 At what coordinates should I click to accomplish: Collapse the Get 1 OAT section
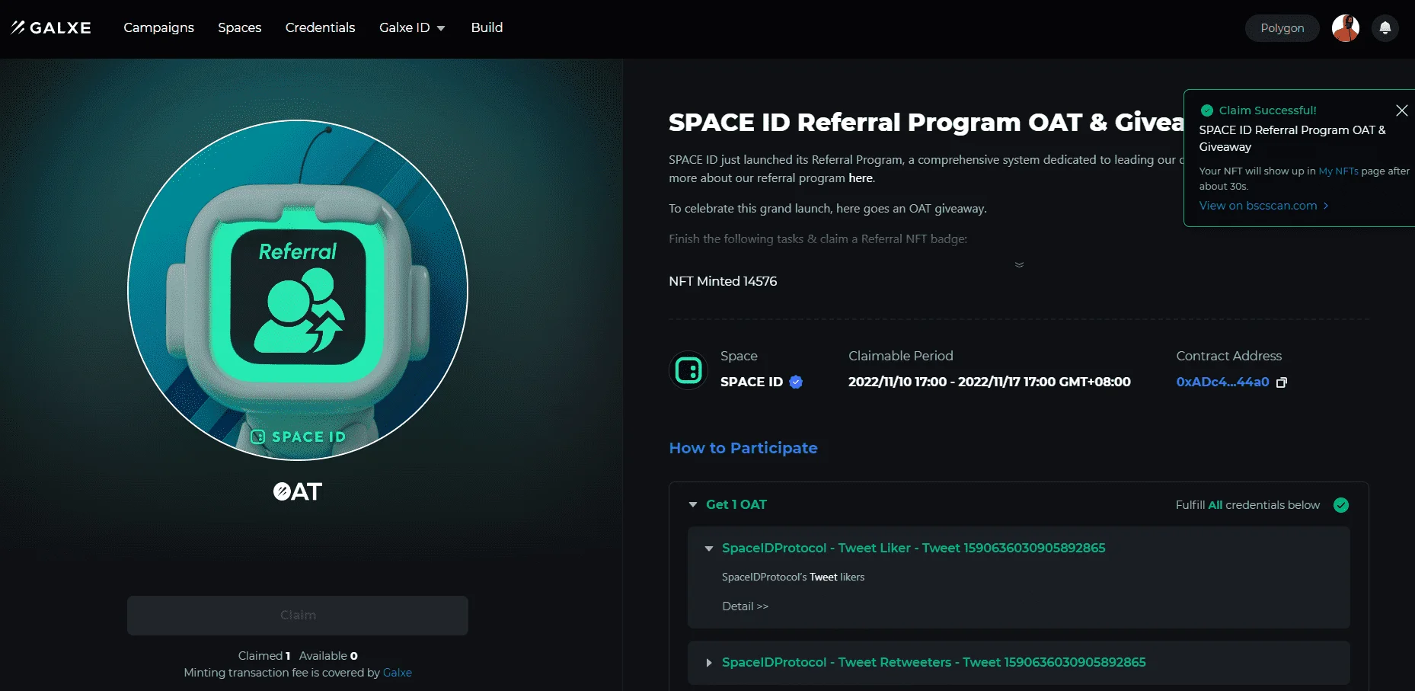pyautogui.click(x=693, y=504)
